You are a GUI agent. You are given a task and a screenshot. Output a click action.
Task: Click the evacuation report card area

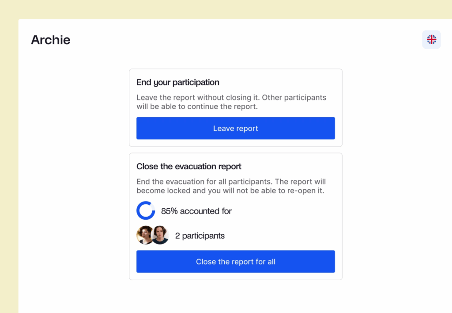tap(236, 217)
